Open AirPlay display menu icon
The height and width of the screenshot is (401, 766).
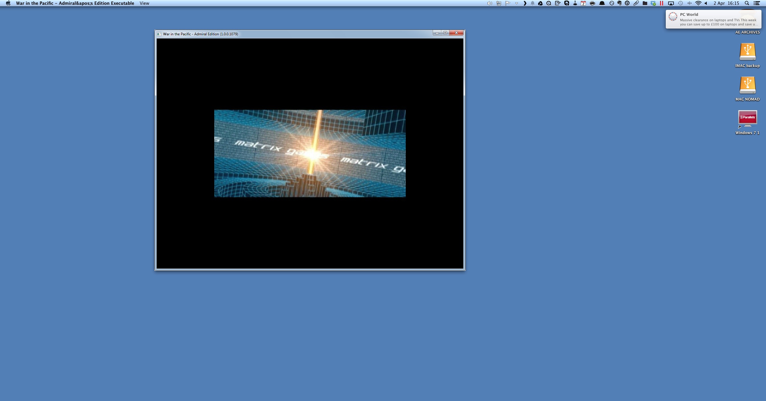[x=671, y=3]
